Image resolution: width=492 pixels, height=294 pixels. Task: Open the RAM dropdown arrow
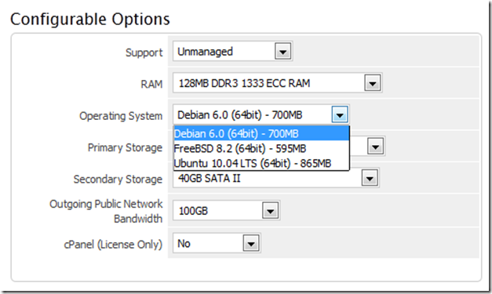click(373, 83)
